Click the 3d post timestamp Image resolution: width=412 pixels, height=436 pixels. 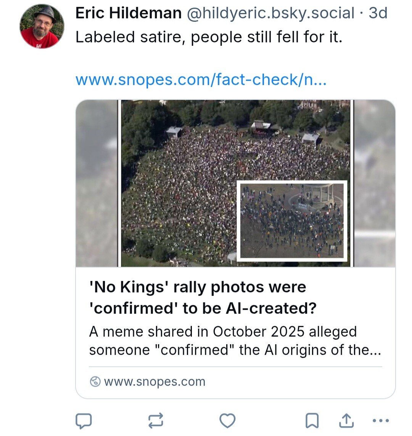click(378, 13)
